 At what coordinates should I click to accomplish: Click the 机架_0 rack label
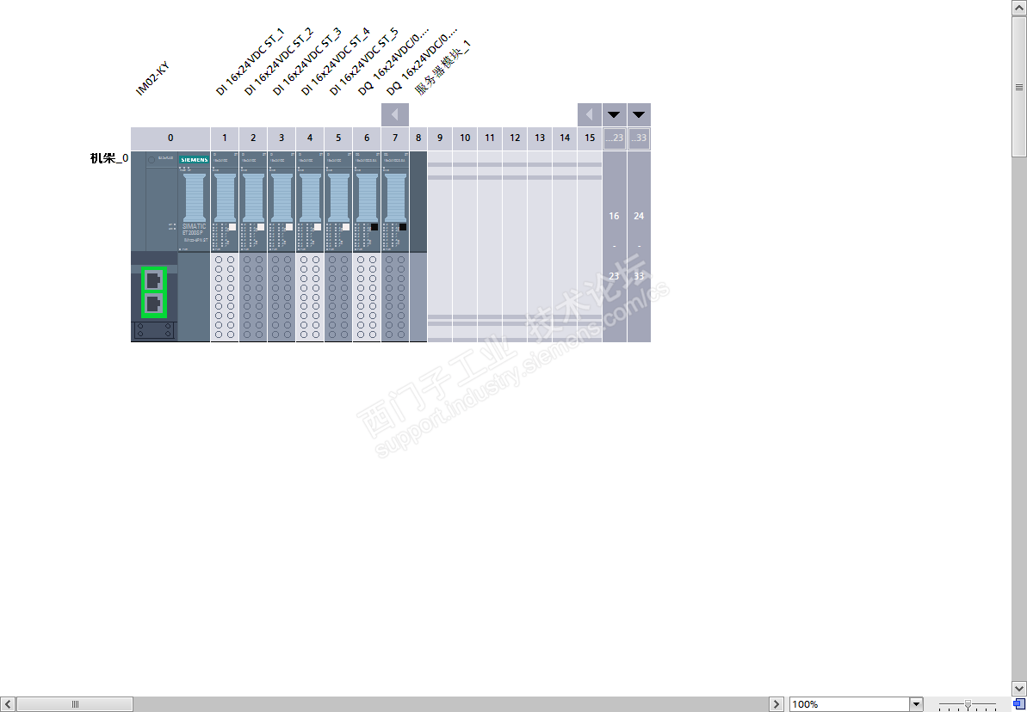click(108, 158)
